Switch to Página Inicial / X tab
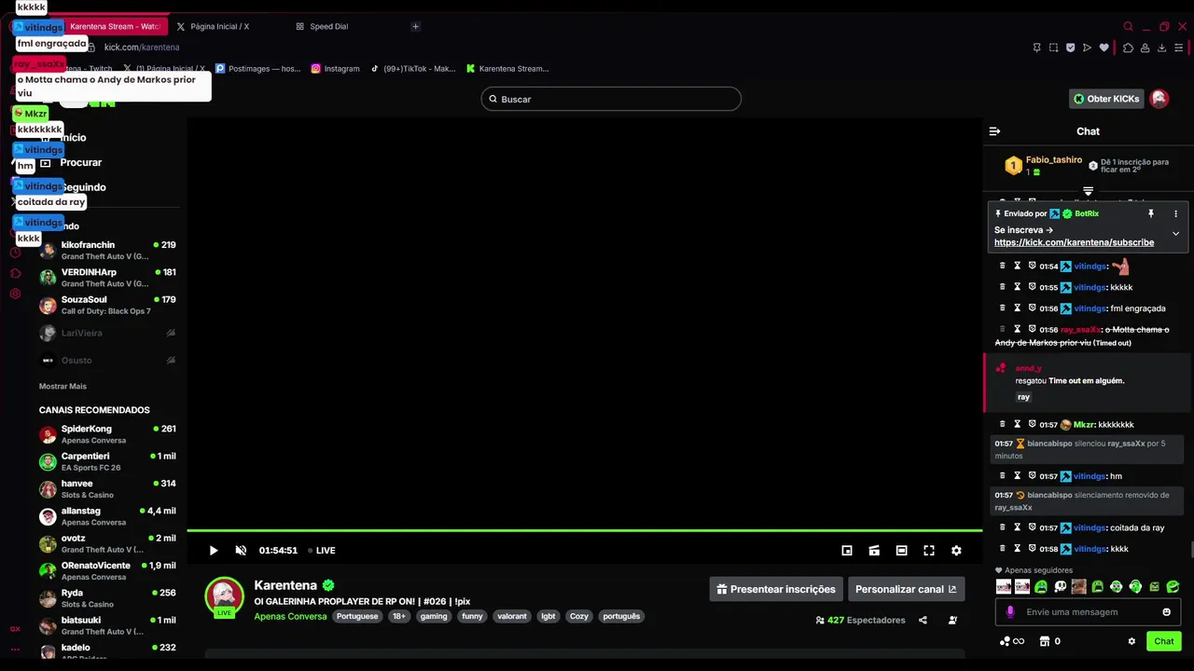The width and height of the screenshot is (1194, 671). click(x=220, y=26)
